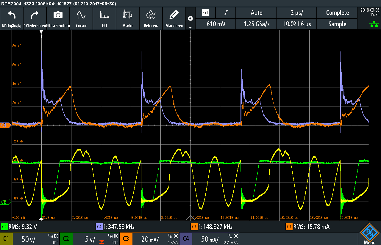
Task: Tap the Wiederholen redo arrow
Action: 35,18
